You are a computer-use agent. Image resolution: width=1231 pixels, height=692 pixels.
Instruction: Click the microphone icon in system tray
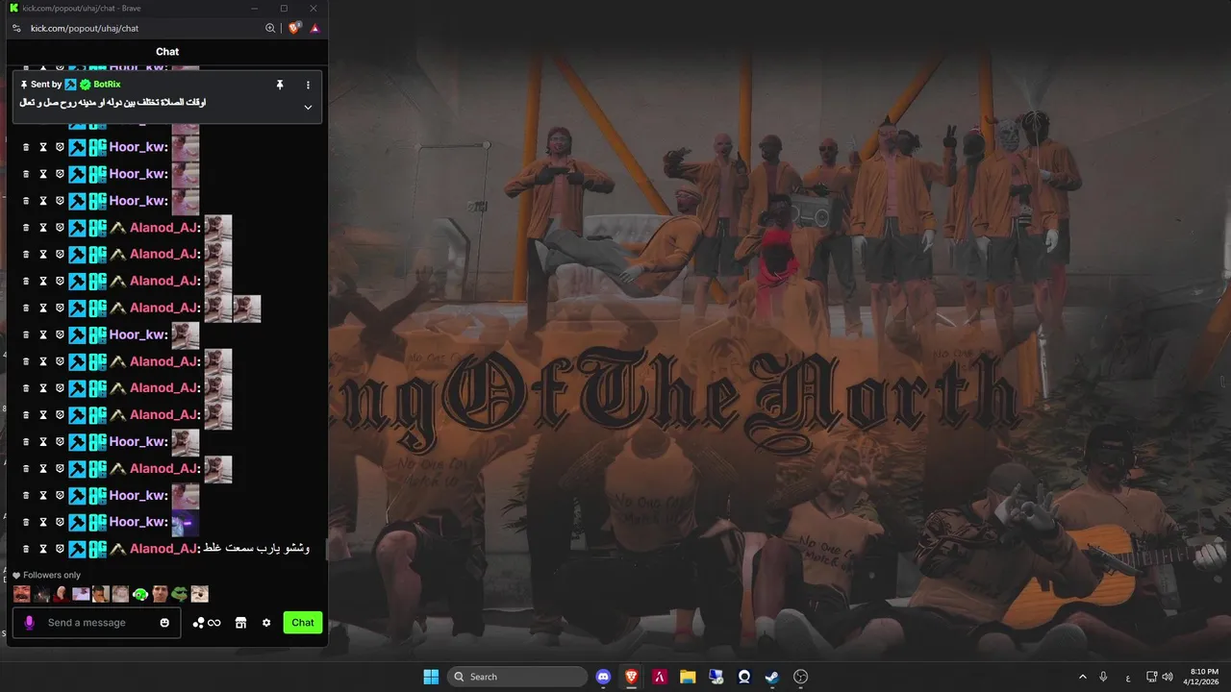[1103, 677]
